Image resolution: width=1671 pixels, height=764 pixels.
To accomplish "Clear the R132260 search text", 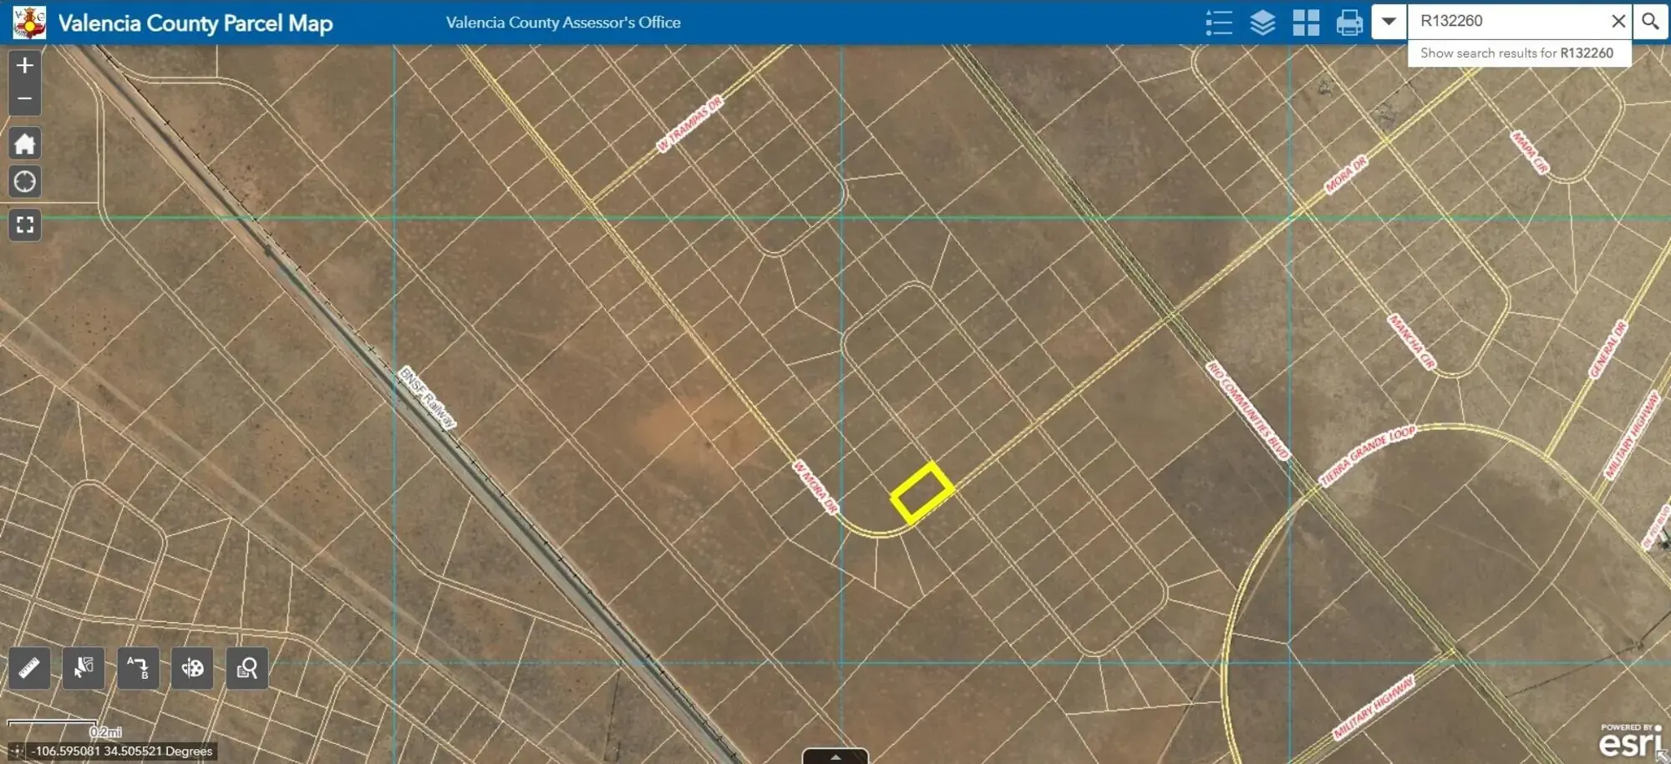I will (x=1618, y=22).
